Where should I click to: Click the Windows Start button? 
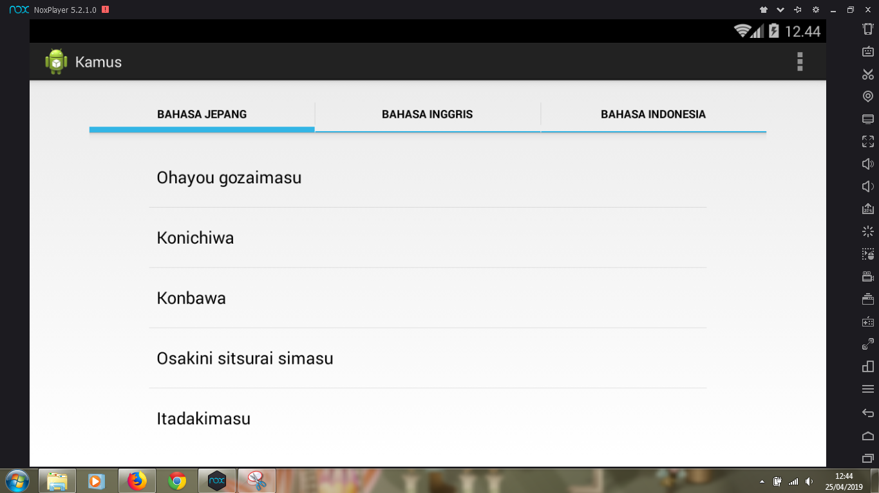[x=17, y=481]
